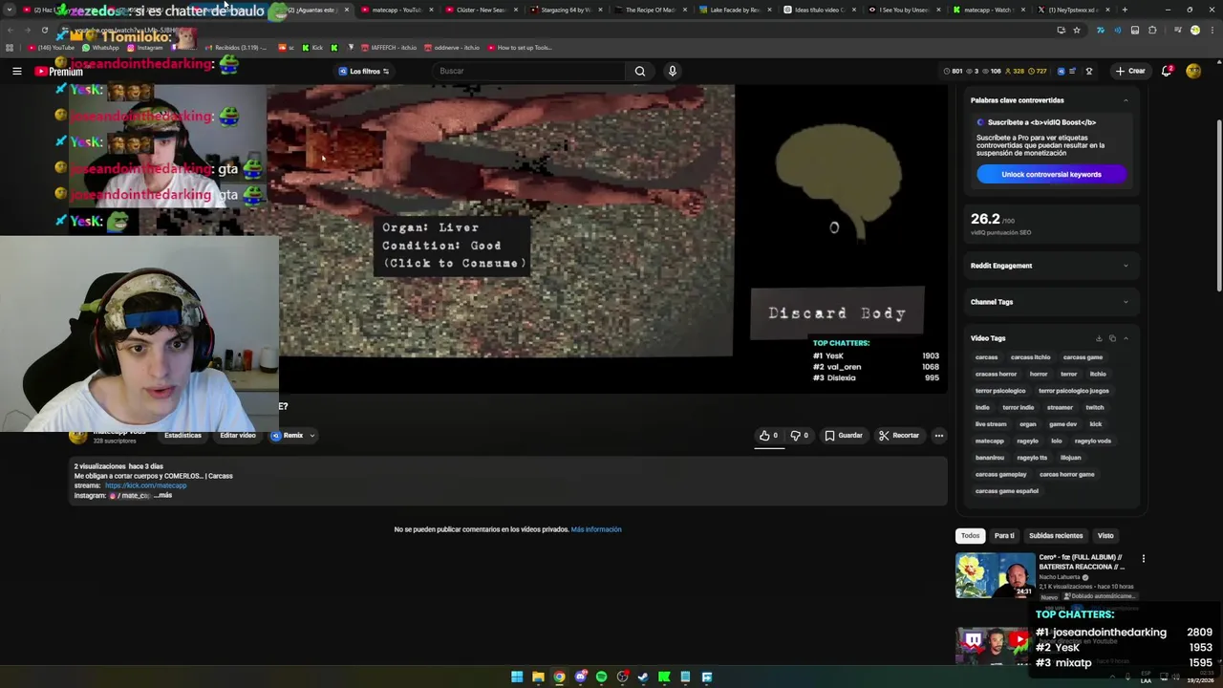The image size is (1223, 688).
Task: Open vidIQ trophy icon in header
Action: (x=1089, y=71)
